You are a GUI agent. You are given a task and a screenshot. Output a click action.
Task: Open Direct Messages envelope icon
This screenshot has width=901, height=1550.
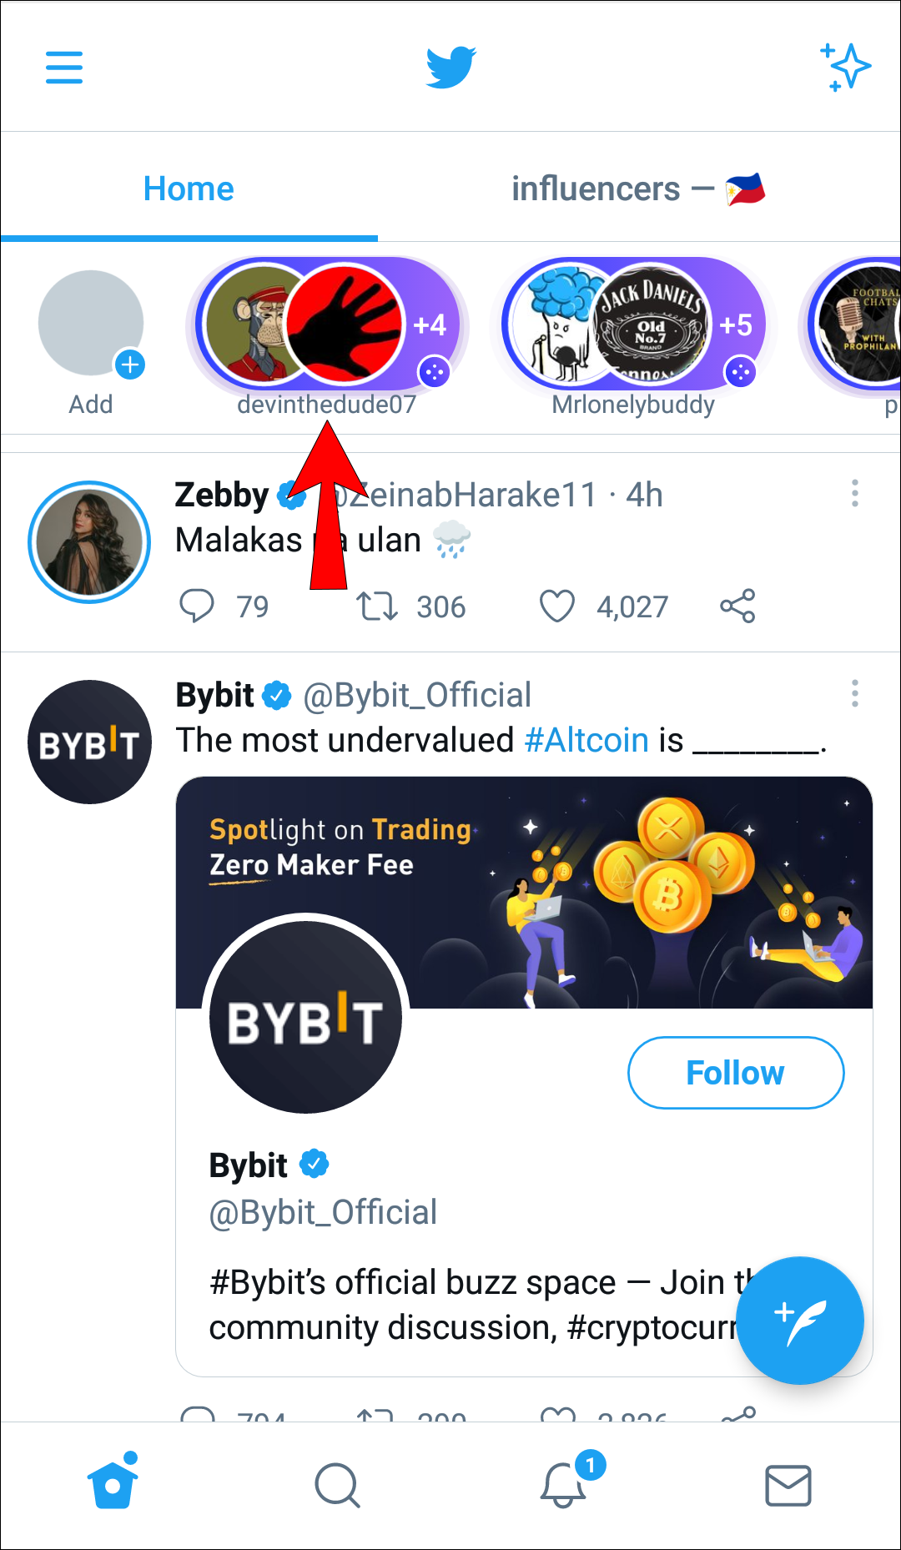(x=788, y=1486)
